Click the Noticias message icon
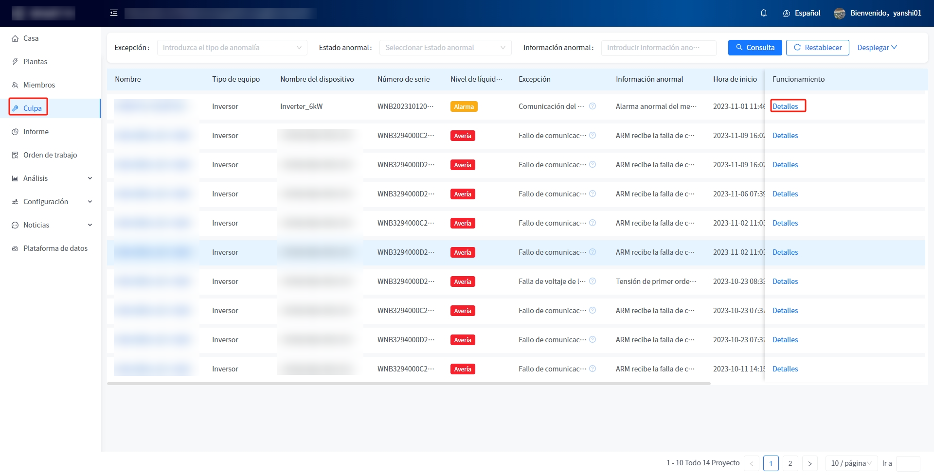The image size is (934, 475). pos(15,225)
